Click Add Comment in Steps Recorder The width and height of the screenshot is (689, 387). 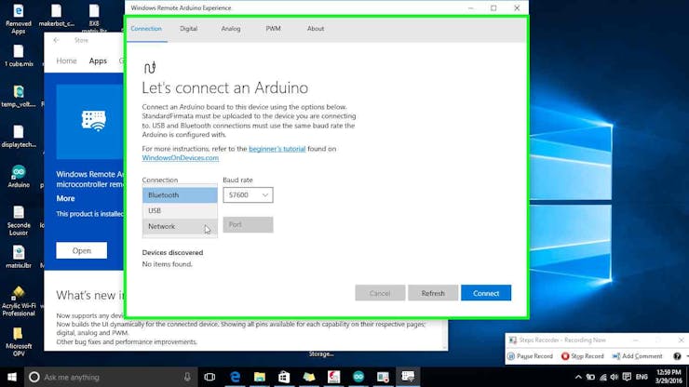637,356
